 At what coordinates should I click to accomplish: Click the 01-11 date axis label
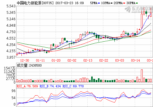(40, 60)
